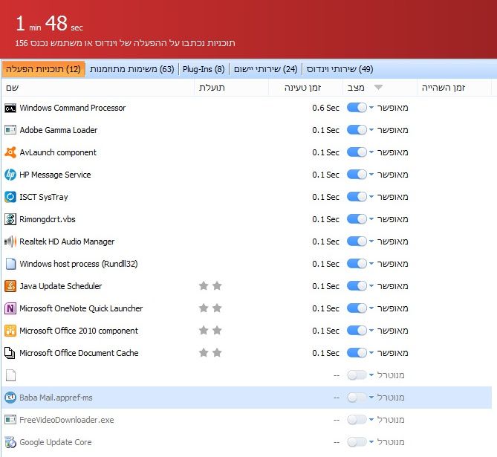Click the blank file icon of unnamed entry
Screen dimensions: 497x457
point(10,375)
